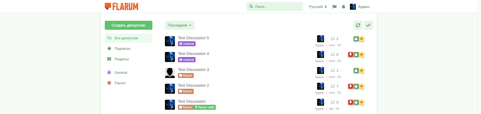Click авг. '19 date text
481x114 pixels.
tap(334, 109)
